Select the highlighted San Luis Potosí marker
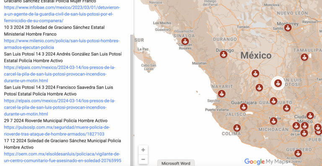This screenshot has height=166, width=322. coord(278,83)
